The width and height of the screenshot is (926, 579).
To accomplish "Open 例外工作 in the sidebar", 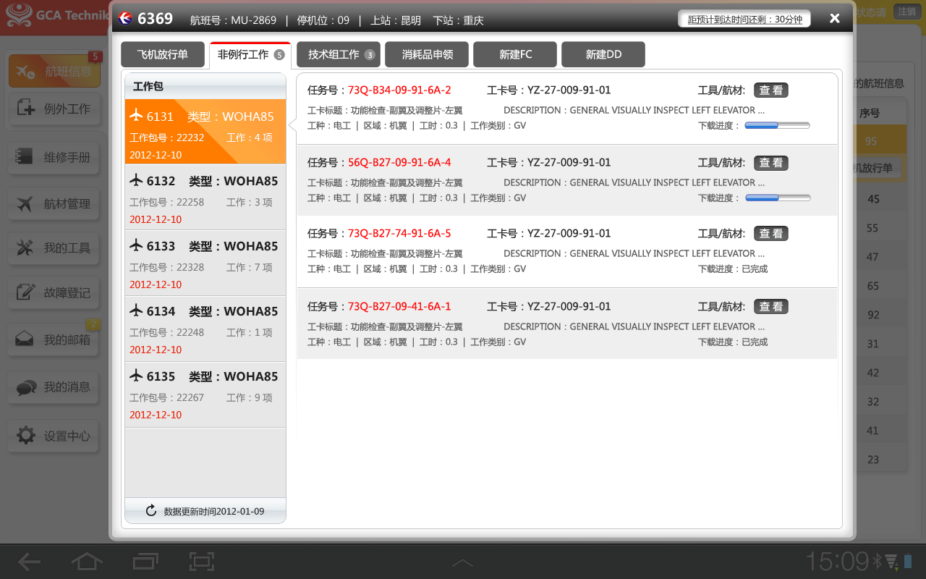I will click(x=54, y=109).
